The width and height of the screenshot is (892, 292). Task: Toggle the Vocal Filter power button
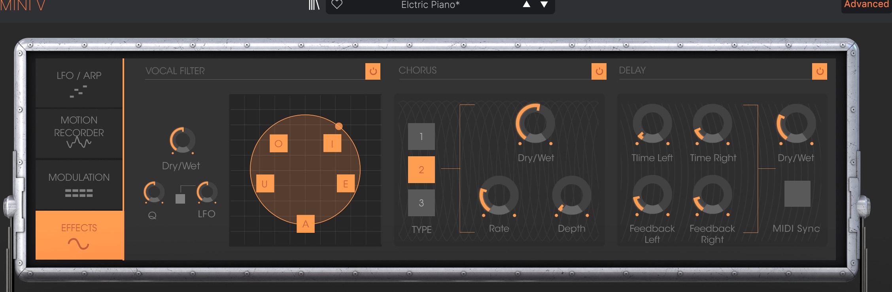(x=373, y=71)
